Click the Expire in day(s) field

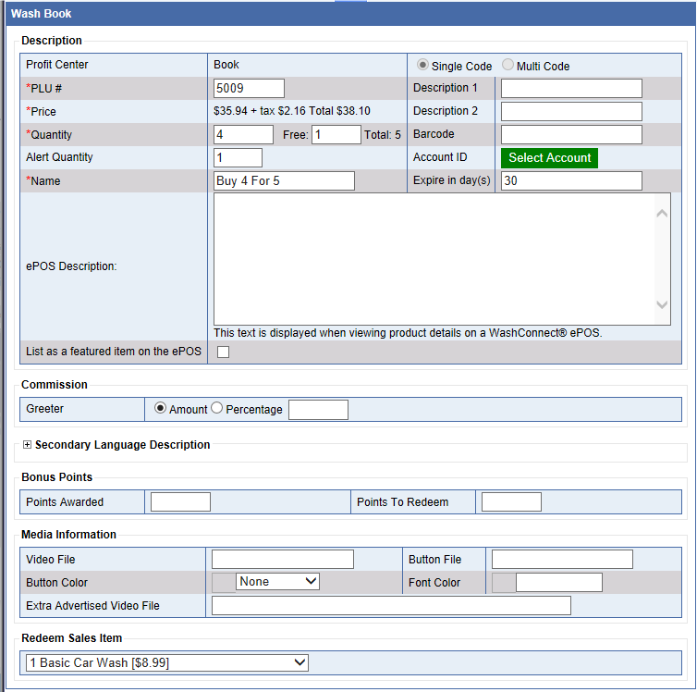coord(570,180)
